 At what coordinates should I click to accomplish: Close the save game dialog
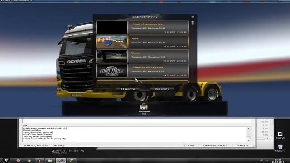coord(193,17)
